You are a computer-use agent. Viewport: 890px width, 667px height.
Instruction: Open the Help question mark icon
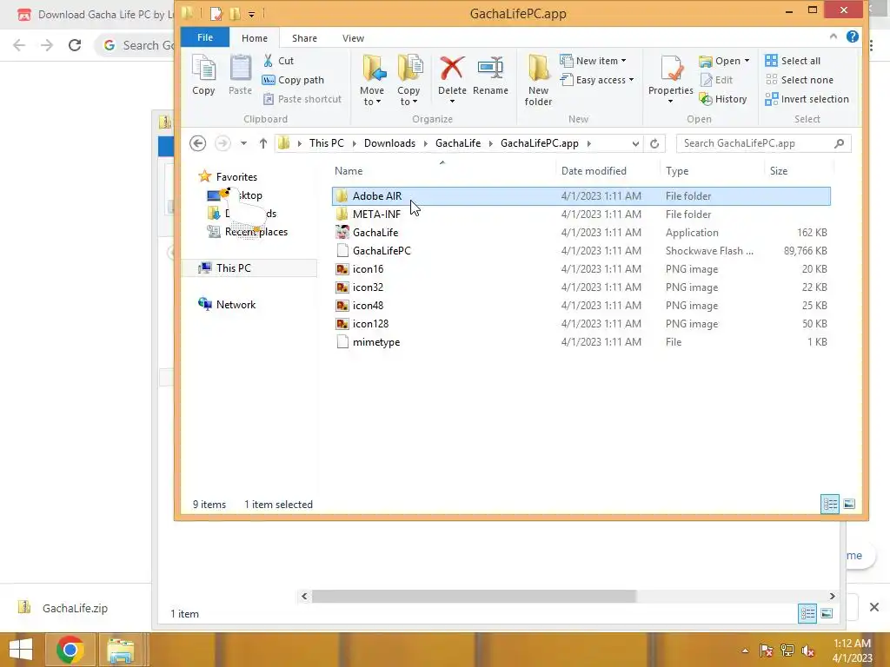[x=852, y=36]
